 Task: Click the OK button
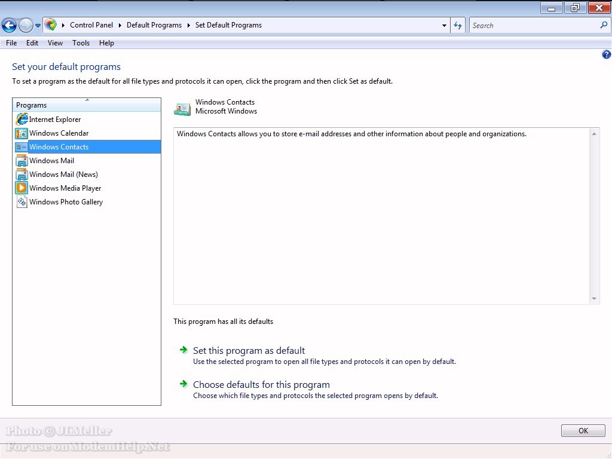[583, 430]
